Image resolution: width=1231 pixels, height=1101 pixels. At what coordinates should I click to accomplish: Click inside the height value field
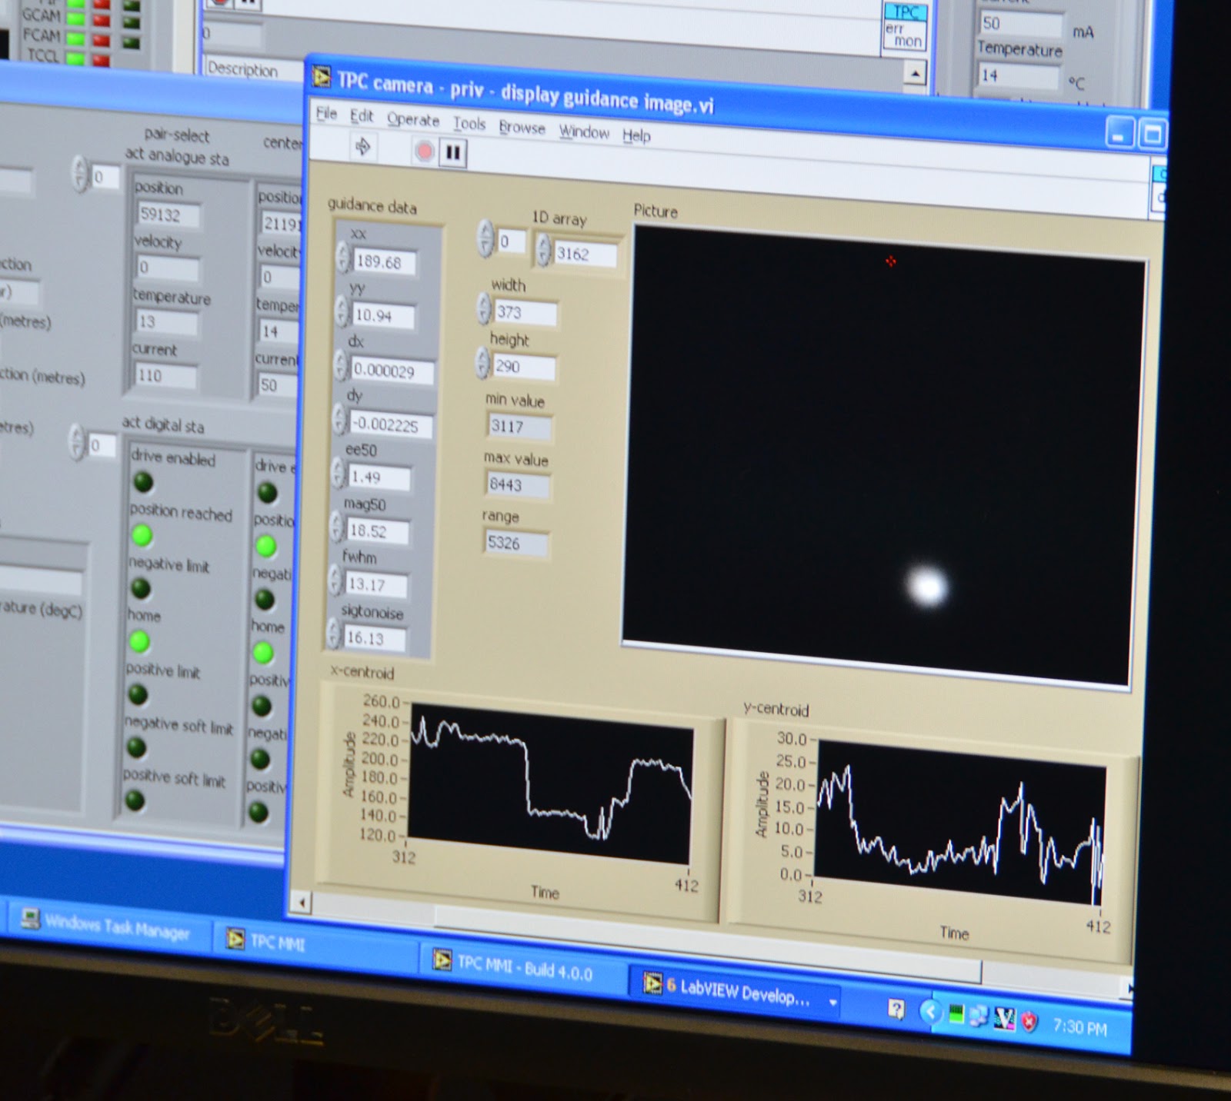[x=523, y=368]
